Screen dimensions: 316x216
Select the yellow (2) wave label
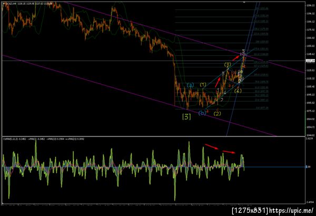pyautogui.click(x=217, y=114)
